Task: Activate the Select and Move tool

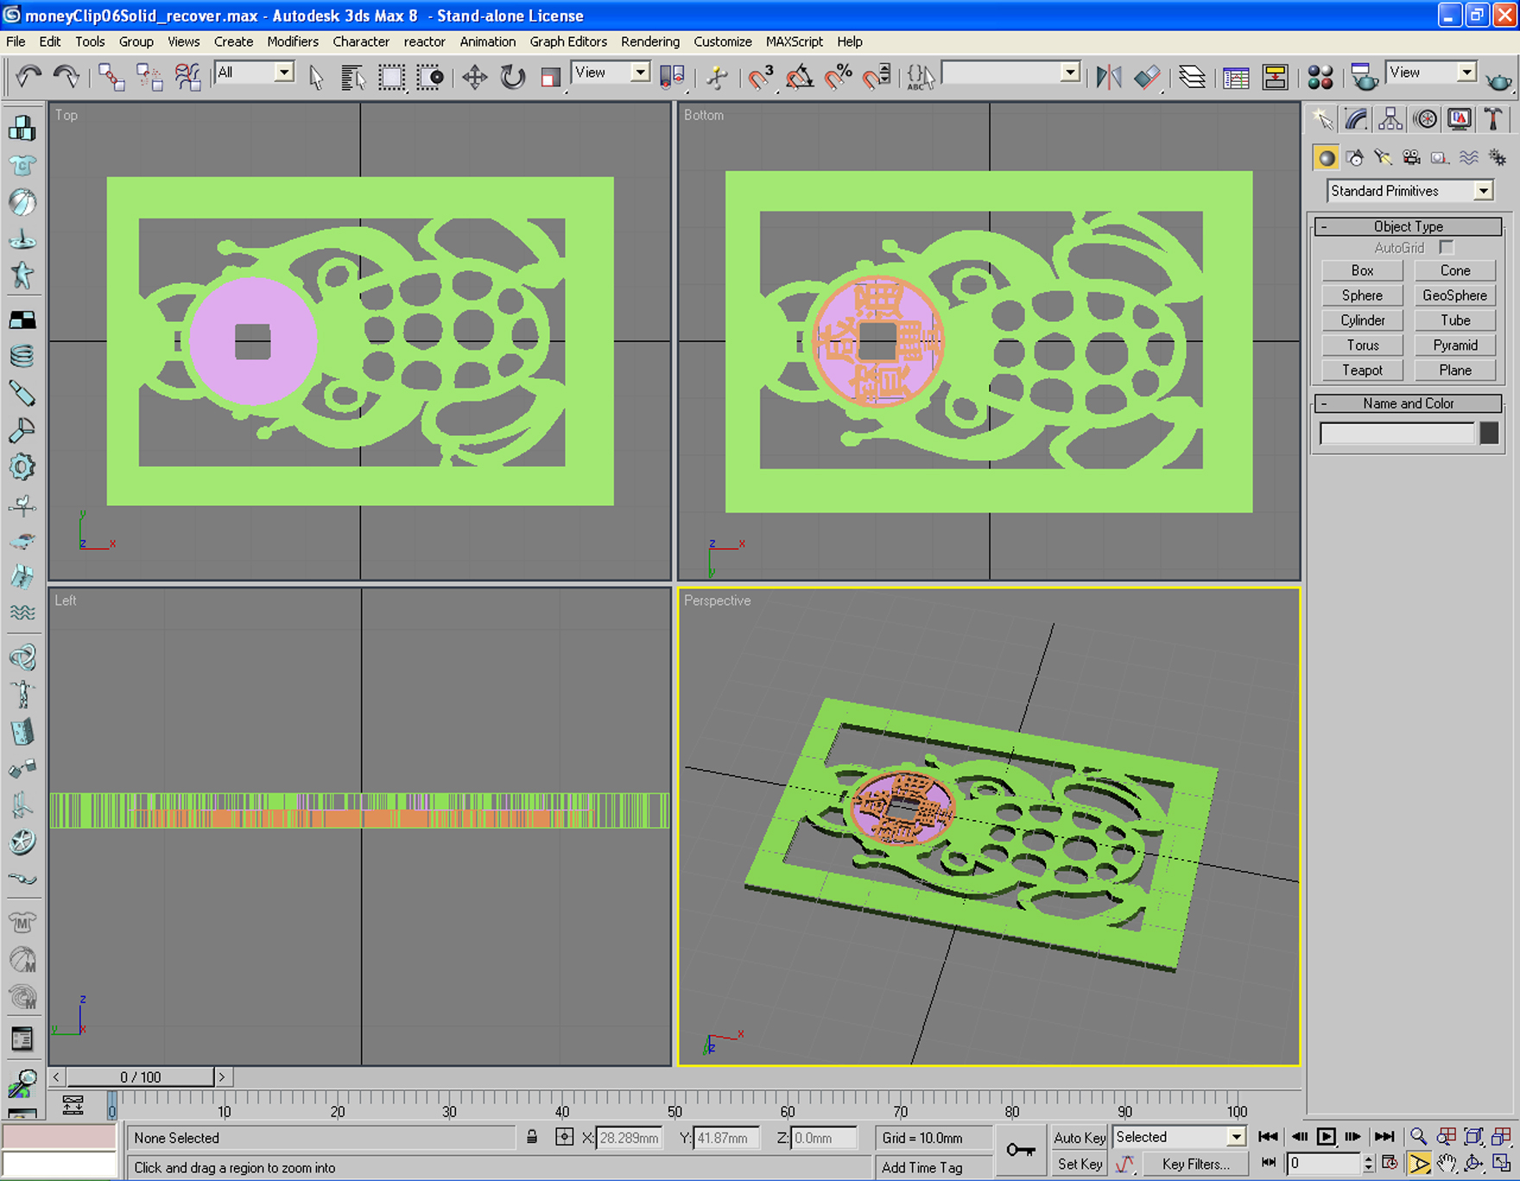Action: [474, 78]
